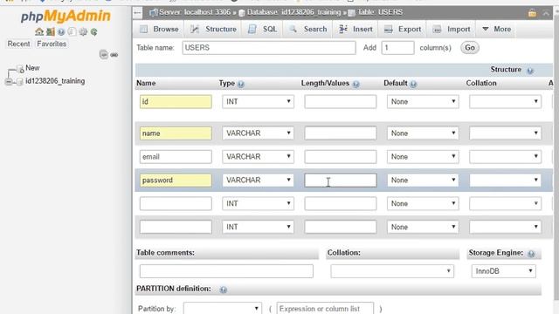The width and height of the screenshot is (559, 314).
Task: Open the Import tab
Action: pyautogui.click(x=452, y=29)
